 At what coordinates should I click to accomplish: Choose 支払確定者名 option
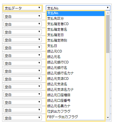[76, 29]
